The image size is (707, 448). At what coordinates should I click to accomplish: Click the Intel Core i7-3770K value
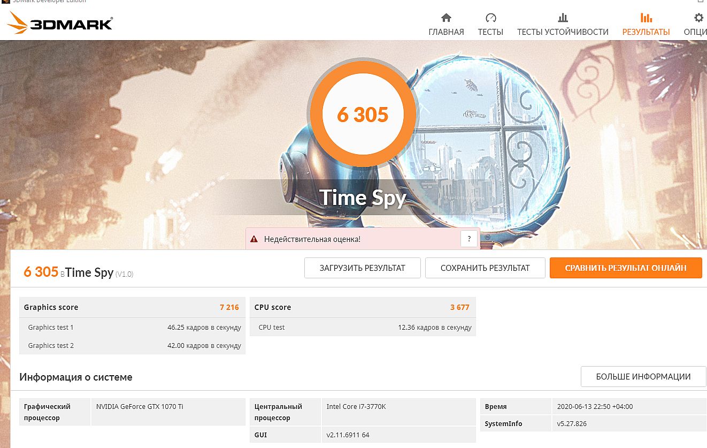[x=356, y=406]
